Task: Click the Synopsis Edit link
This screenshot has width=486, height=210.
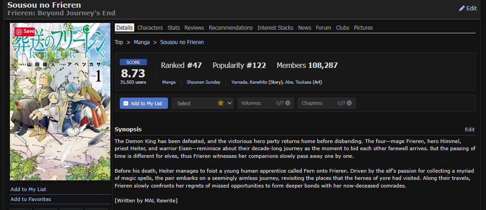Action: coord(470,130)
